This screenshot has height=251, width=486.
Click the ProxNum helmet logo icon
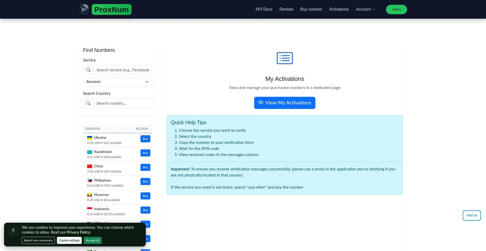click(84, 9)
